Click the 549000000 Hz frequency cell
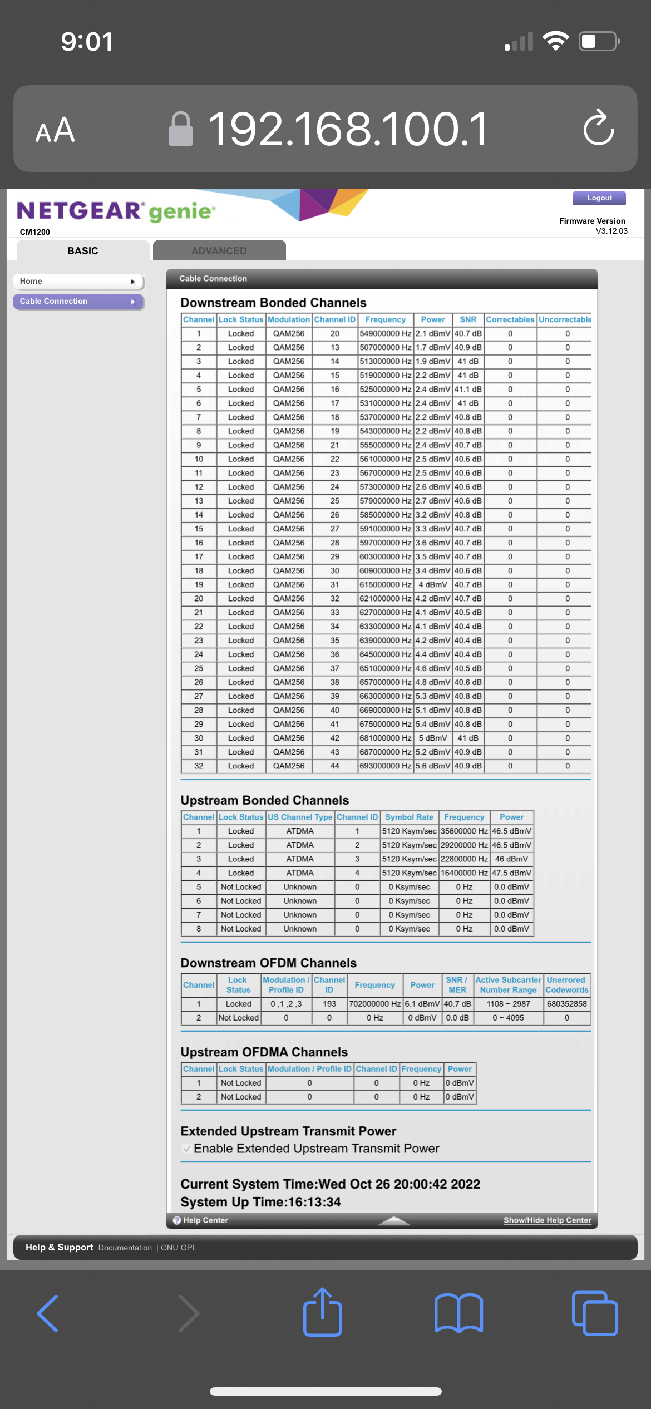 pos(386,334)
